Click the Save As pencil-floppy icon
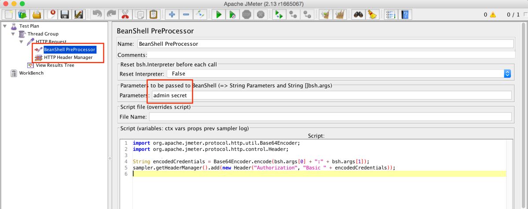The width and height of the screenshot is (528, 209). [79, 15]
